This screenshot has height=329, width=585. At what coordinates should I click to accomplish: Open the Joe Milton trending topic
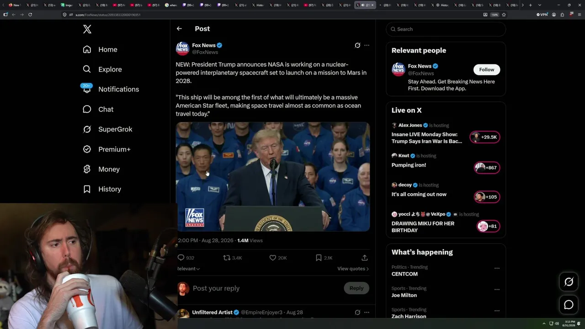(x=404, y=295)
